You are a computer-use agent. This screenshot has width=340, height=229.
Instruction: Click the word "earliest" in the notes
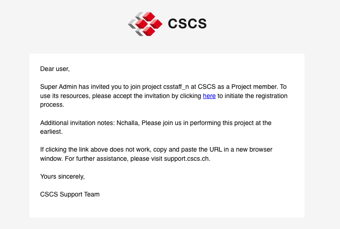pyautogui.click(x=51, y=131)
